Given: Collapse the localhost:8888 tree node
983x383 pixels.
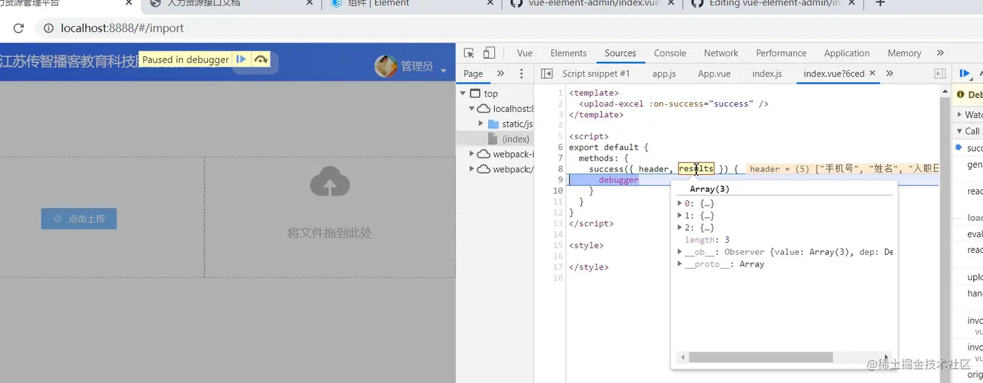Looking at the screenshot, I should (471, 109).
